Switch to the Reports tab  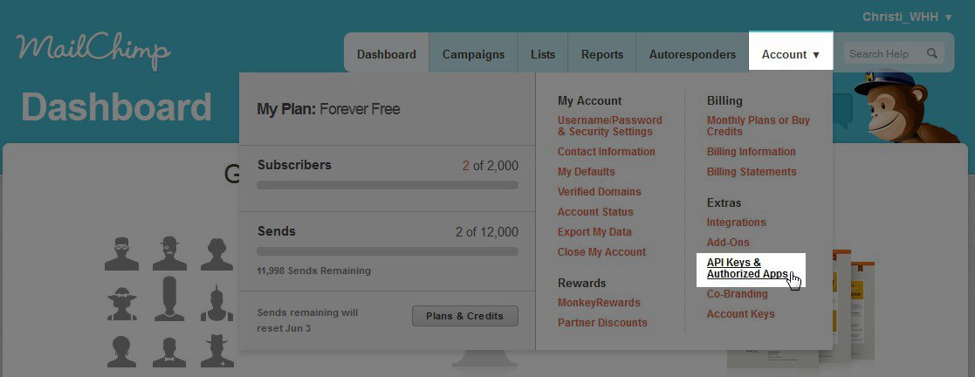(x=602, y=54)
